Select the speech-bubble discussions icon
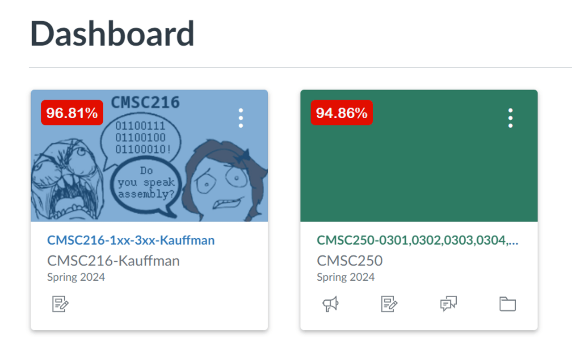This screenshot has width=572, height=357. pos(449,304)
